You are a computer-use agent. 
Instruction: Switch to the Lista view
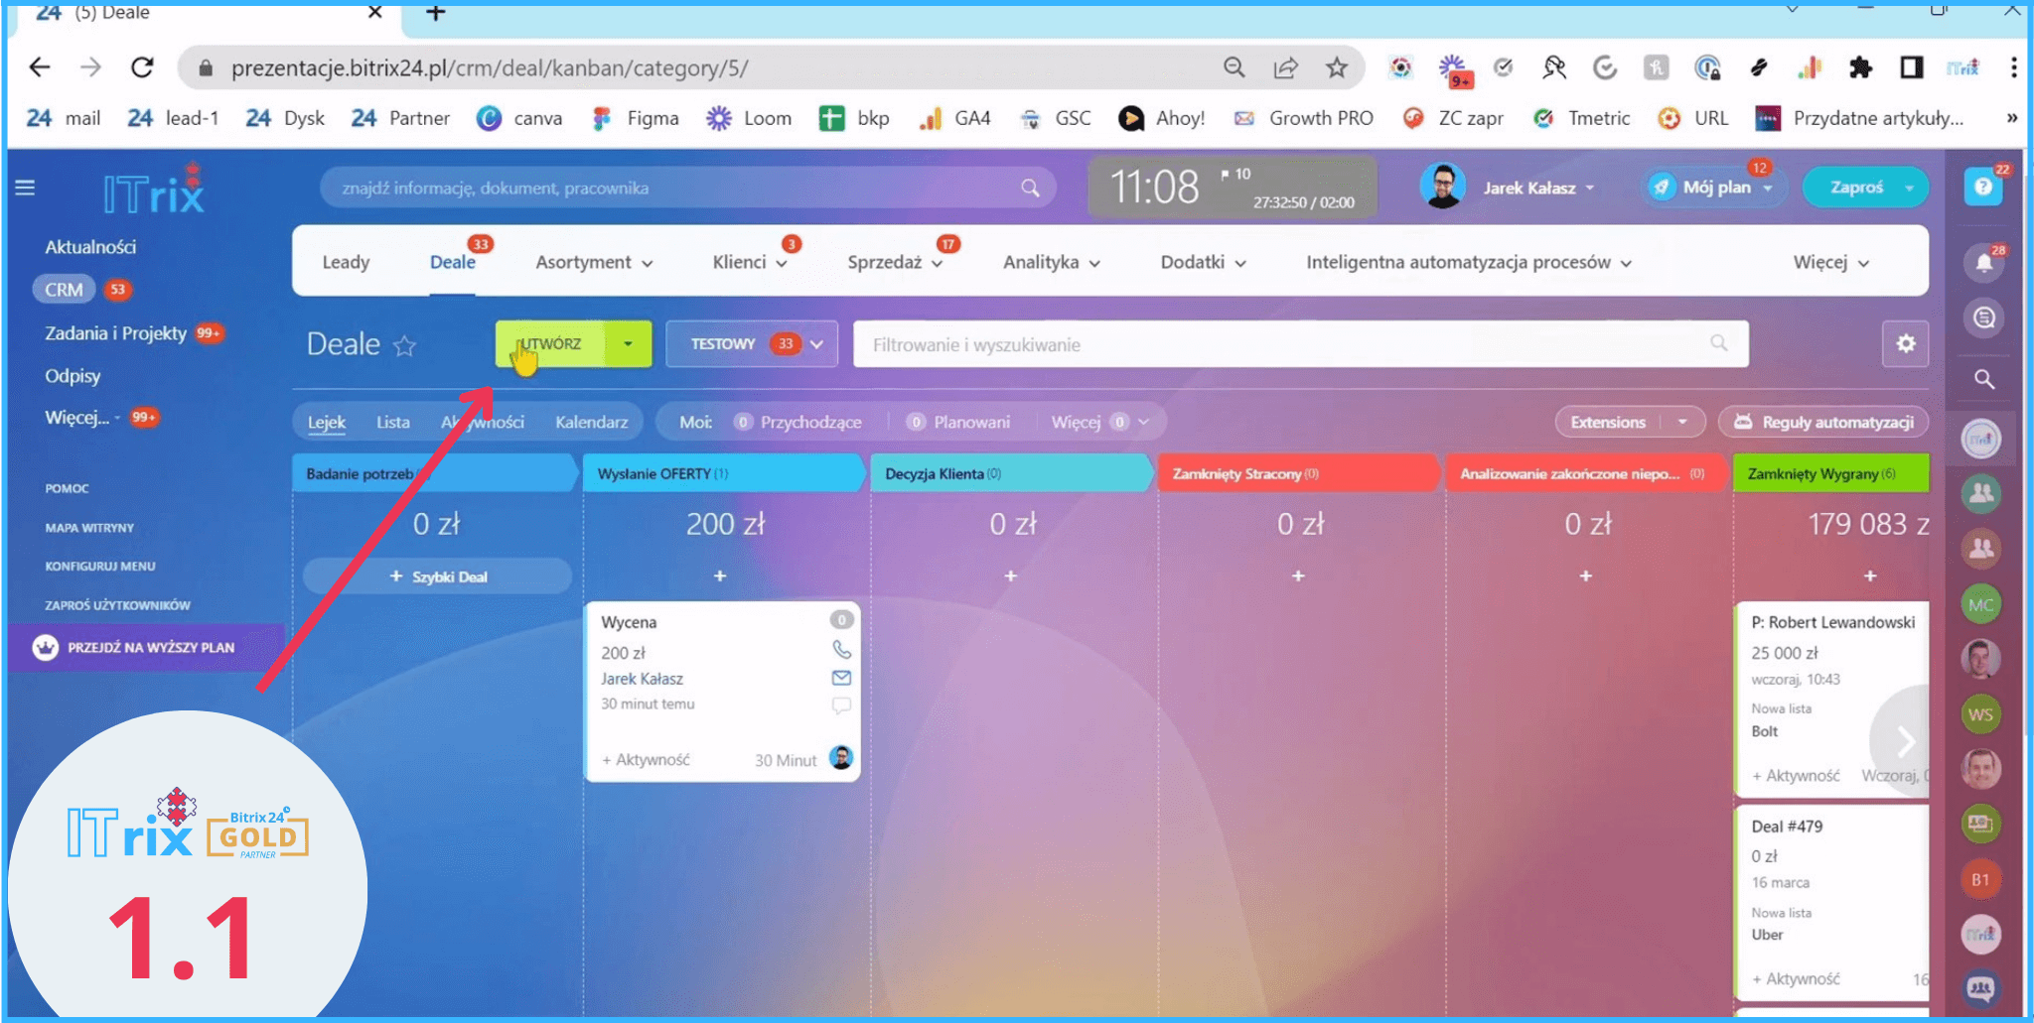[x=392, y=423]
